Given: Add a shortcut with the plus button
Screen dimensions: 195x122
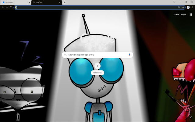Looking at the screenshot, I should 97,66.
